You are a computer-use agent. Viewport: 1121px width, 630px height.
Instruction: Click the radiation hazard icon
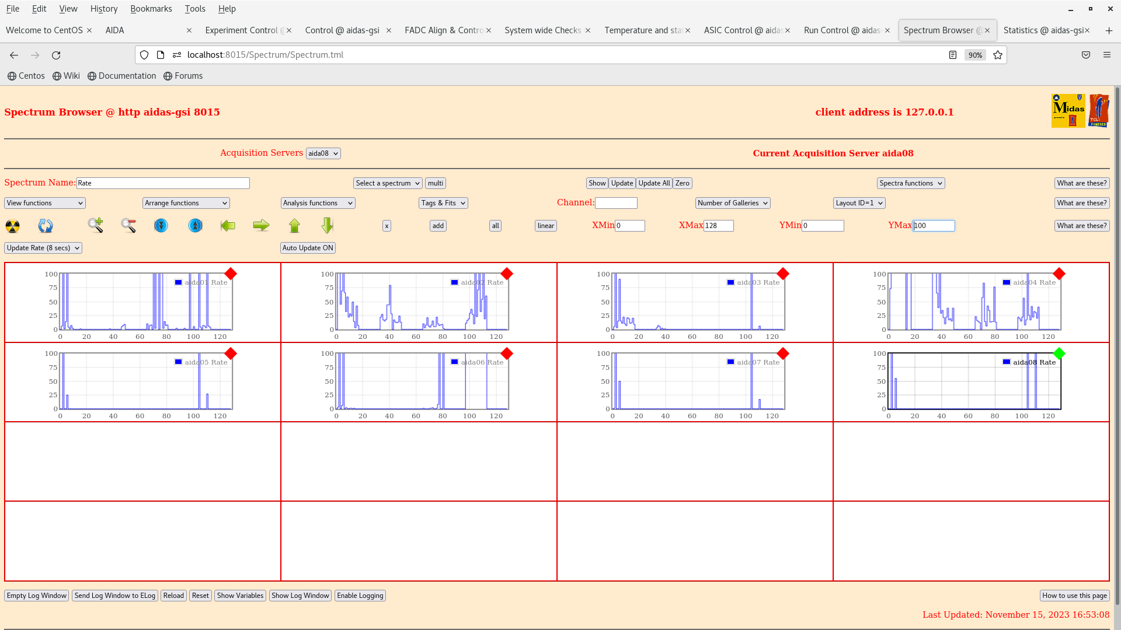pyautogui.click(x=12, y=226)
